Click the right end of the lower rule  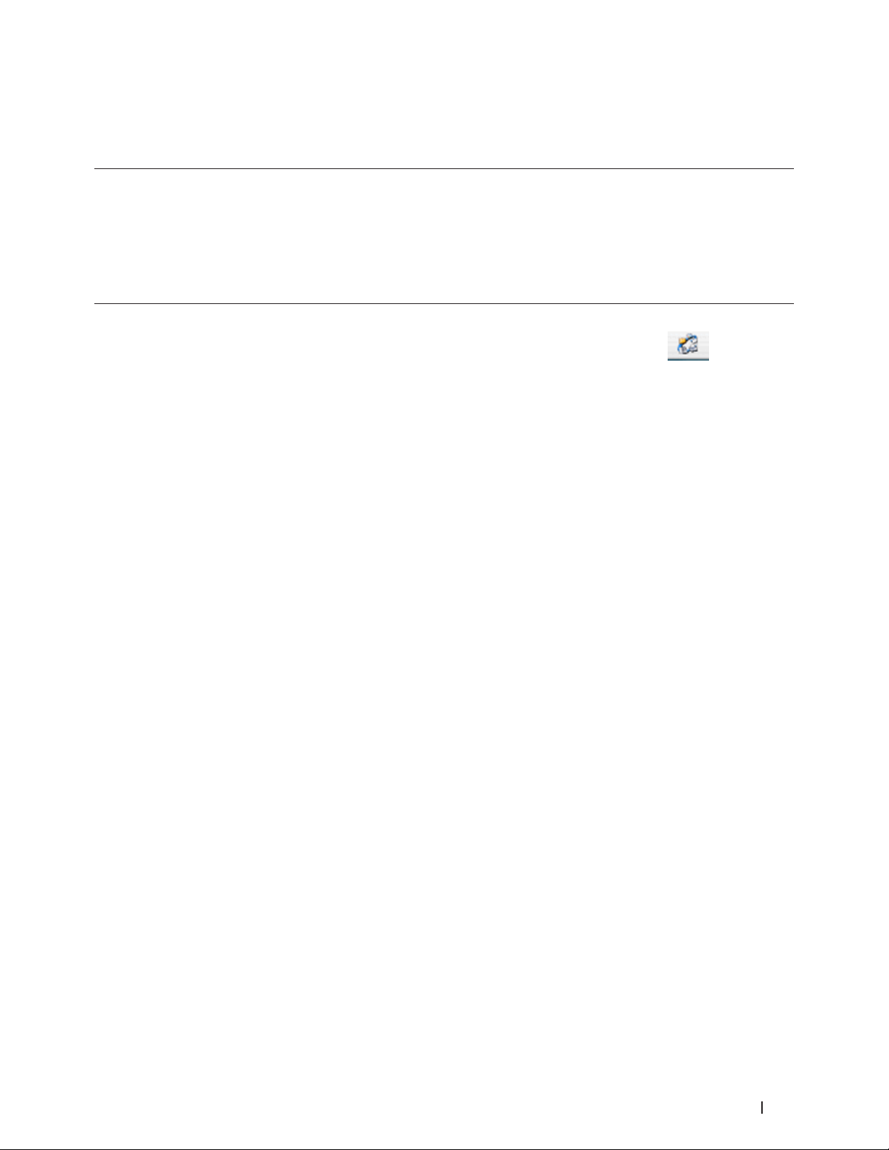pos(791,303)
